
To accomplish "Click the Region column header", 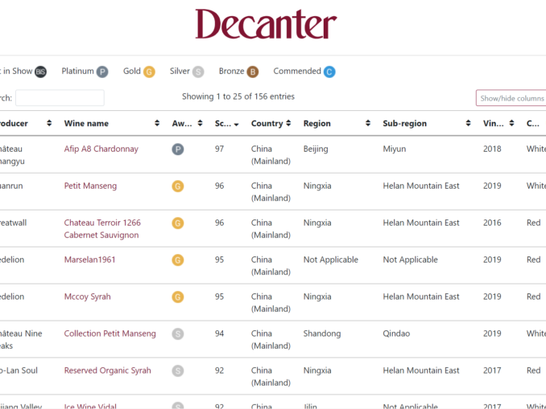I will point(317,124).
